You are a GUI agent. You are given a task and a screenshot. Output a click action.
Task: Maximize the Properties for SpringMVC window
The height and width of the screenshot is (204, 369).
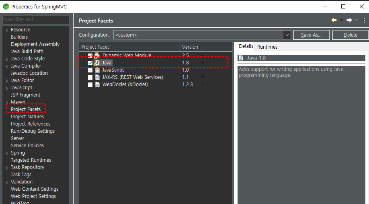pos(343,6)
